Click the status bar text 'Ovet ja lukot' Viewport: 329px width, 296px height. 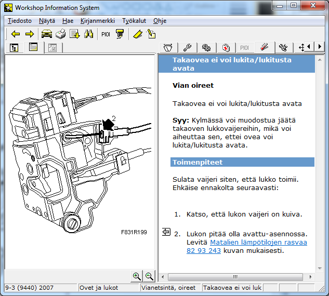click(x=99, y=288)
